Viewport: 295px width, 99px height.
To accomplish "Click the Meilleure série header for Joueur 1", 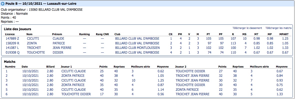I will (140, 67).
